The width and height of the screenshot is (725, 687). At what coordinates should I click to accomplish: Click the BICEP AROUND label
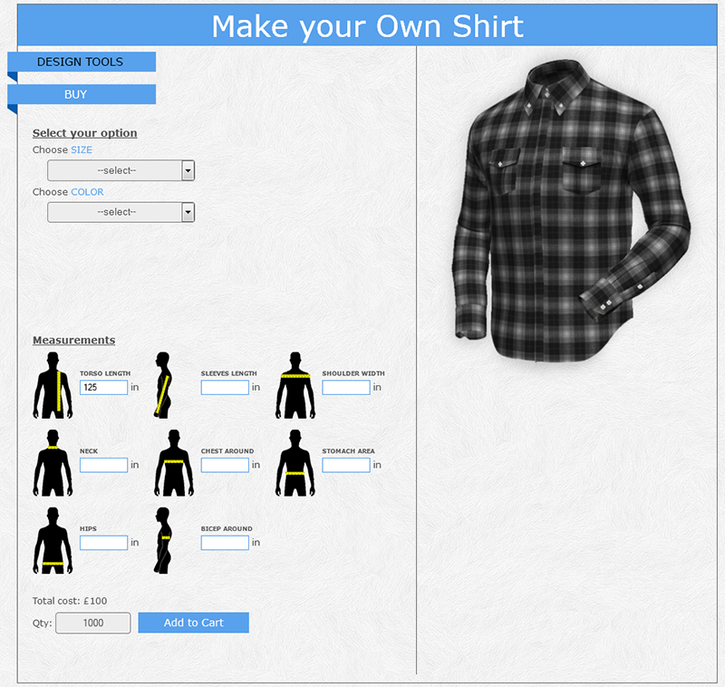[227, 528]
